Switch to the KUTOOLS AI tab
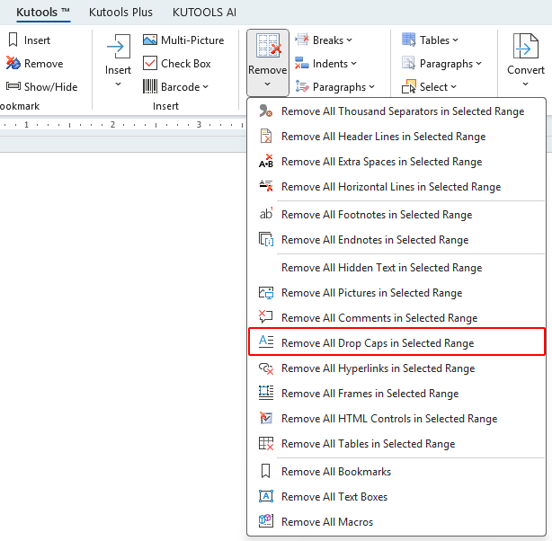Viewport: 552px width, 541px height. tap(204, 12)
